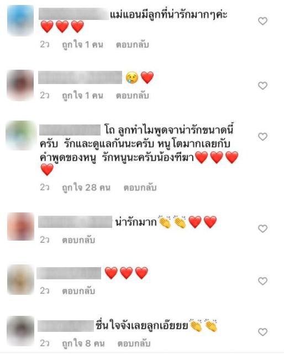Viewport: 284px width, 354px height.
Task: Open blurred username of น่ารักมาก commenter
Action: 75,222
